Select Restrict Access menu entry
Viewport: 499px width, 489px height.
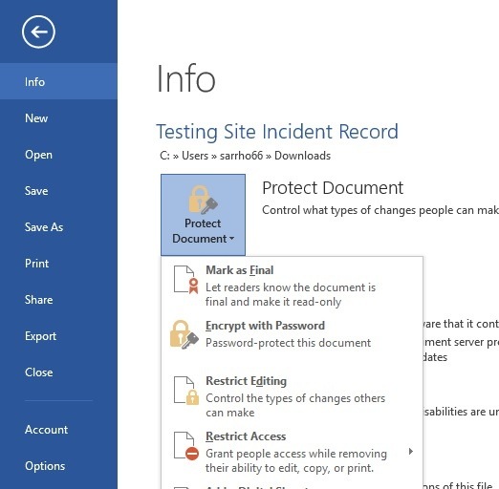tap(292, 452)
